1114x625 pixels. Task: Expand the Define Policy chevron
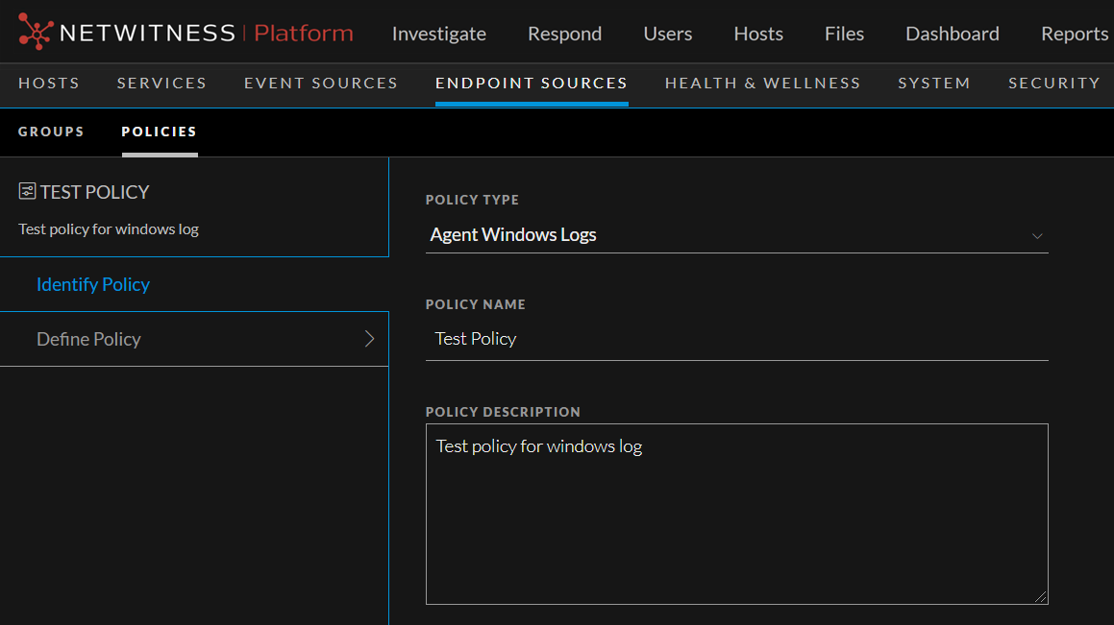[369, 339]
